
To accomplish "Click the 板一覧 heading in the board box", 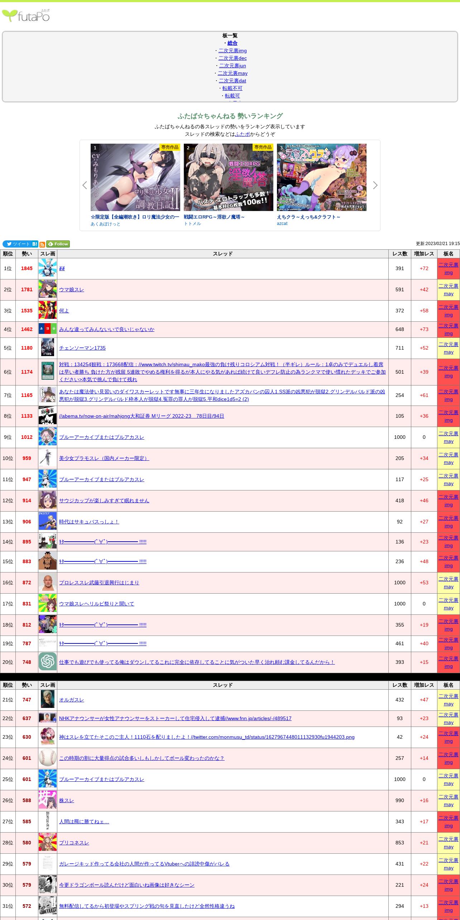I will click(x=230, y=35).
